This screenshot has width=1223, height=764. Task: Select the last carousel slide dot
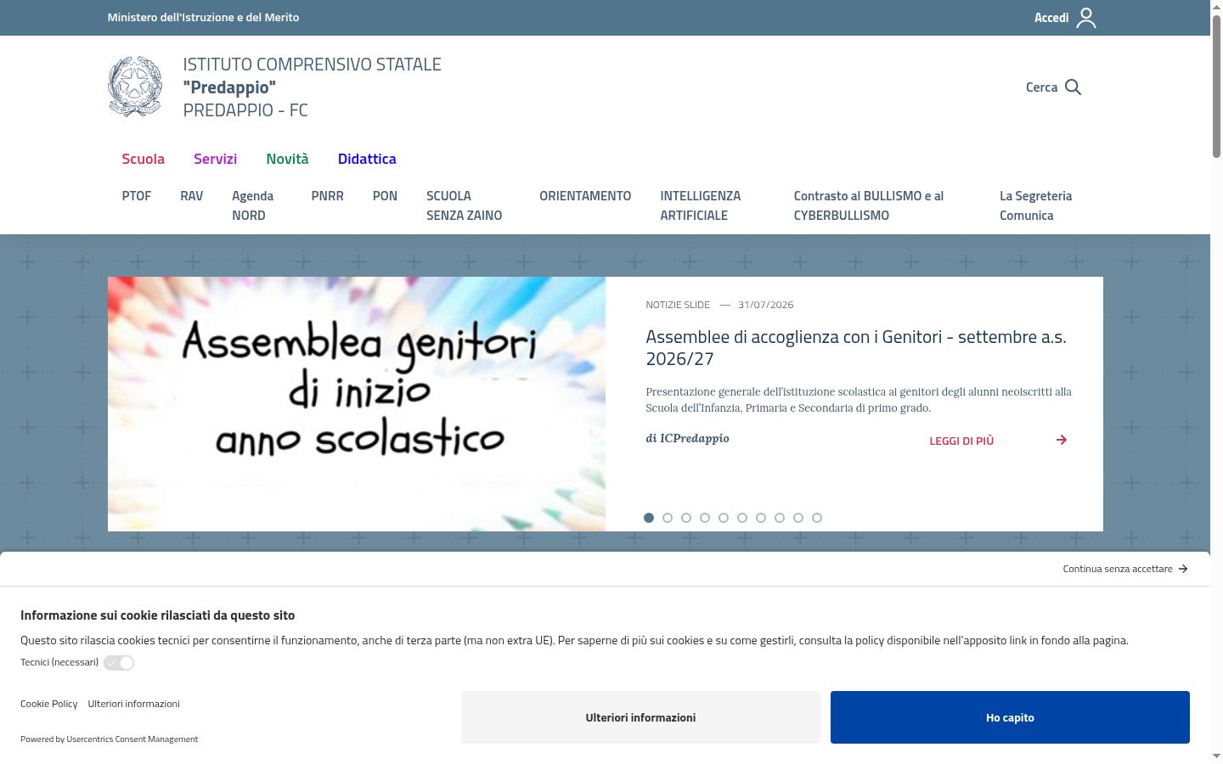coord(817,518)
